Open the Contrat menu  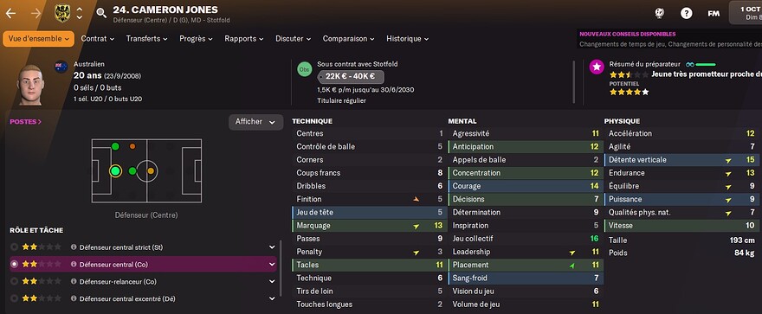coord(98,39)
